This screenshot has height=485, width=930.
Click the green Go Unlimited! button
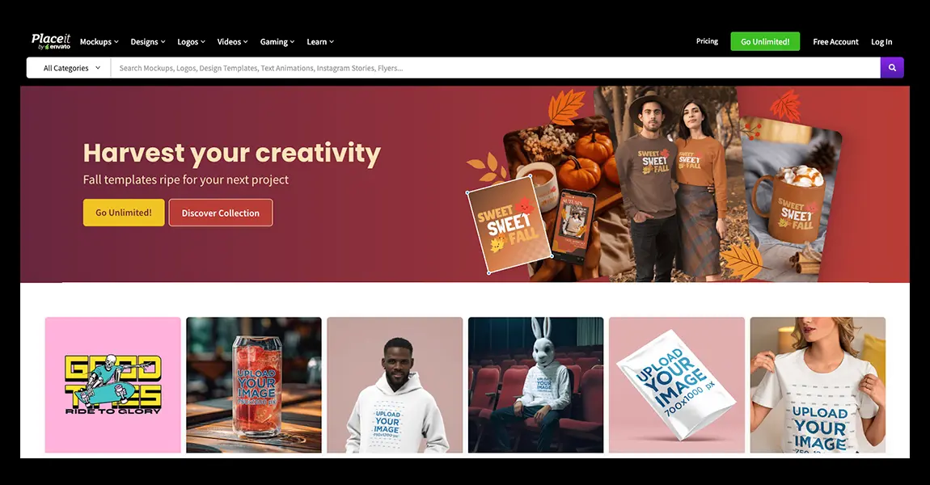tap(765, 41)
